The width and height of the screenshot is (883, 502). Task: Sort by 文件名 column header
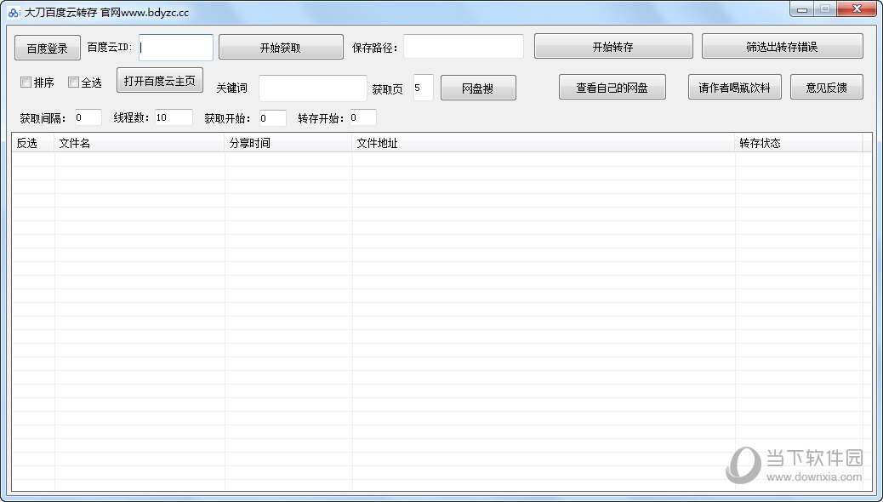pos(140,143)
